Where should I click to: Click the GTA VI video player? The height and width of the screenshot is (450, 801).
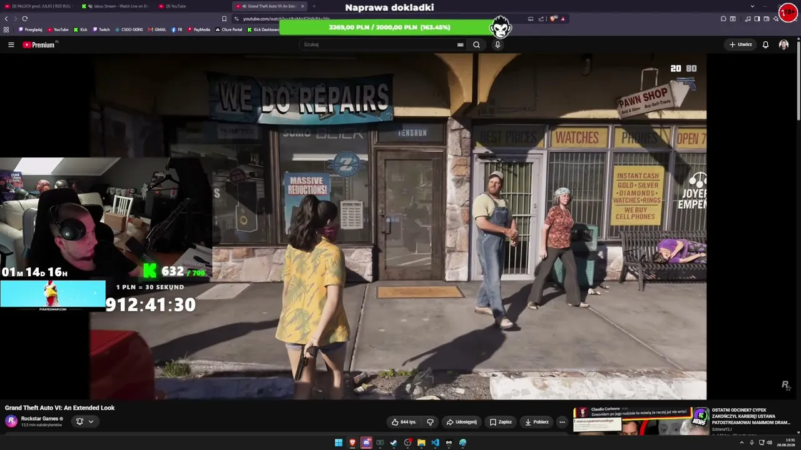tap(398, 226)
